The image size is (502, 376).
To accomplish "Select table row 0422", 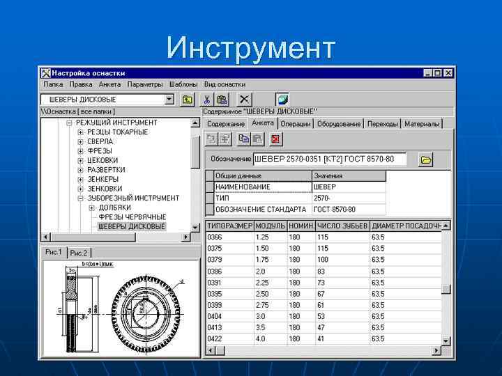I will [x=324, y=338].
